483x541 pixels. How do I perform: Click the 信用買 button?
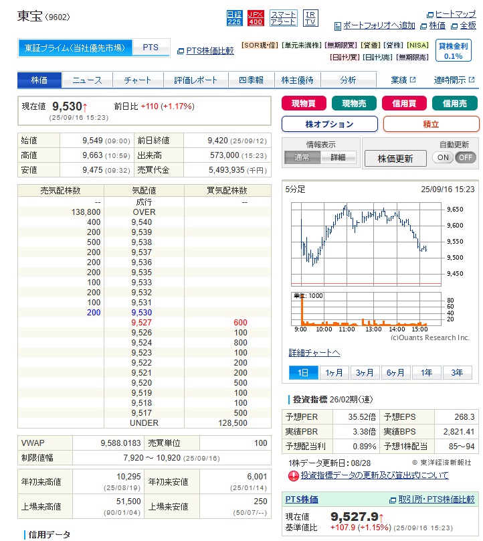[x=404, y=103]
